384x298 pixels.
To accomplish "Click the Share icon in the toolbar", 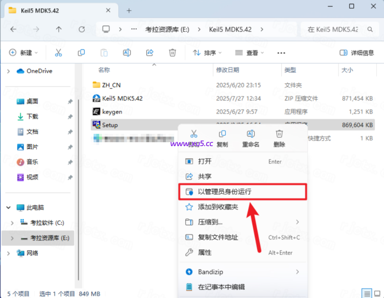I will (x=150, y=52).
